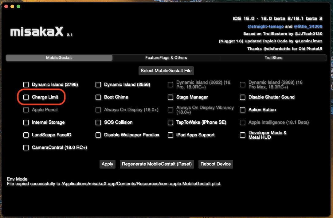Click the 'Based on TrollRestore' credit line
This screenshot has width=333, height=218.
283,34
